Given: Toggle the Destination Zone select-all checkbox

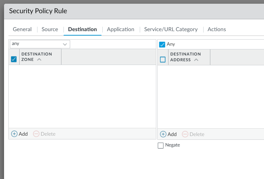Looking at the screenshot, I should click(x=14, y=59).
